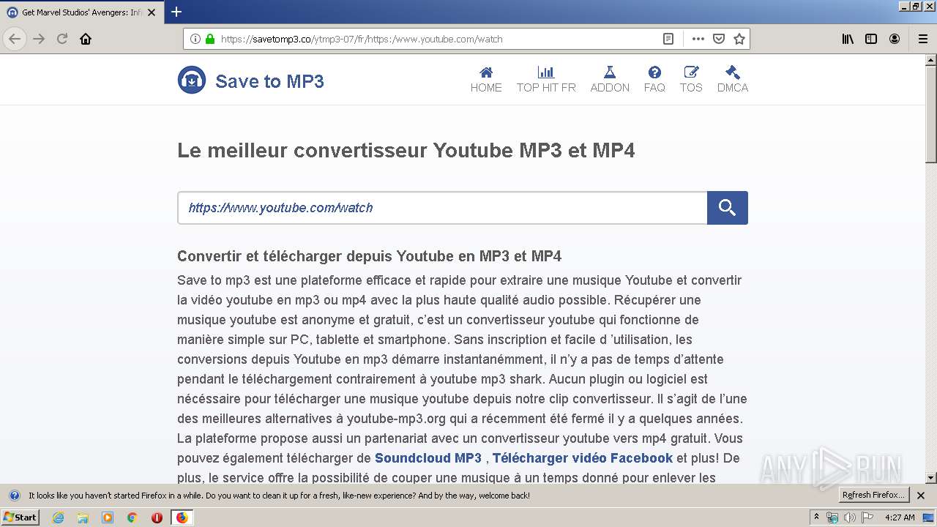Open the volume tray icon
Image resolution: width=937 pixels, height=527 pixels.
(849, 517)
